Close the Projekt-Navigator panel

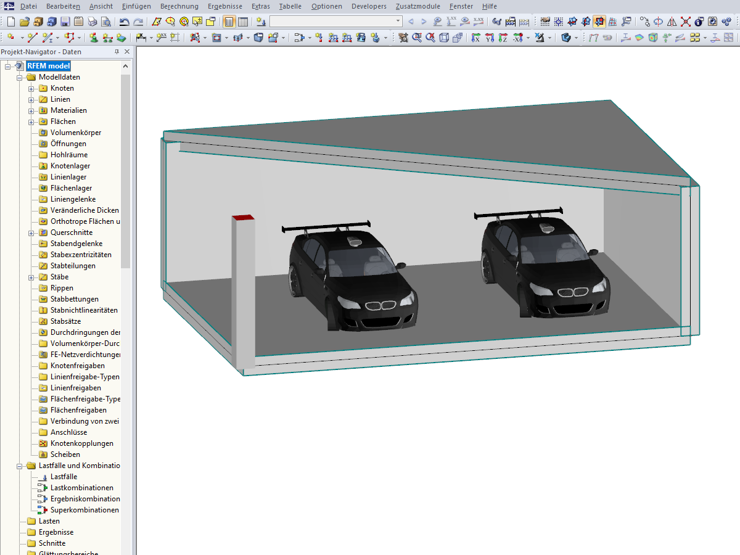(x=127, y=52)
